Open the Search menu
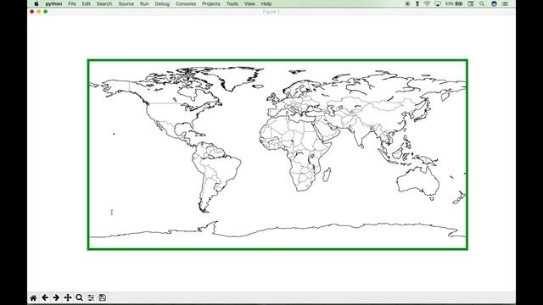 tap(104, 3)
